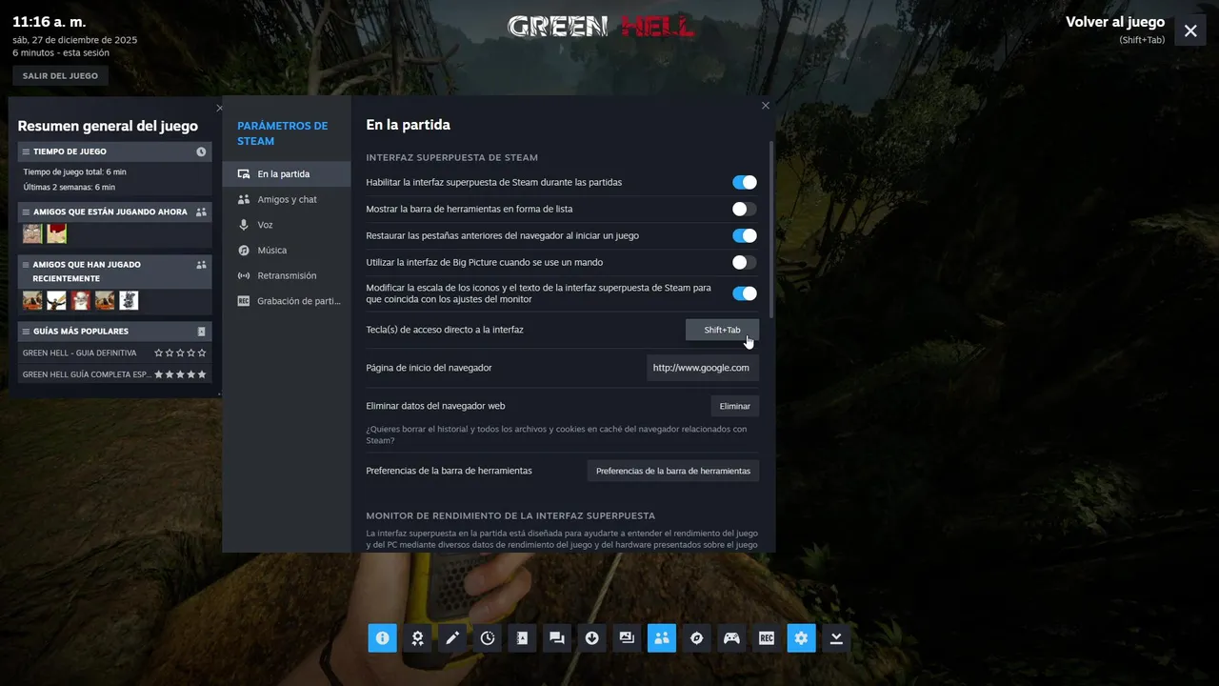Screen dimensions: 1219x686
Task: Click last avatar in recently played friends
Action: click(129, 300)
